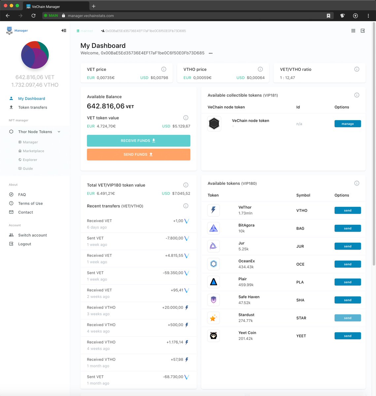Click the VeChain Manager logo in sidebar
The image size is (376, 396).
[17, 30]
